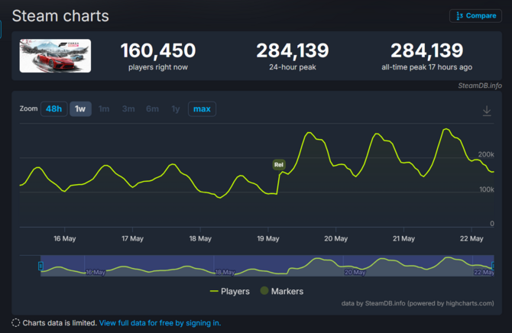Click the navigator mini chart selected area
512x333 pixels.
(x=267, y=266)
